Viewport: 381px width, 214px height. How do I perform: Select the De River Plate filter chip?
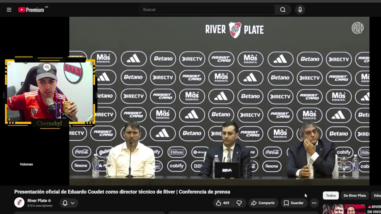[x=355, y=195]
